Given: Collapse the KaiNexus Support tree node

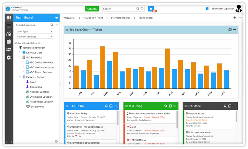Looking at the screenshot, I should click(20, 77).
